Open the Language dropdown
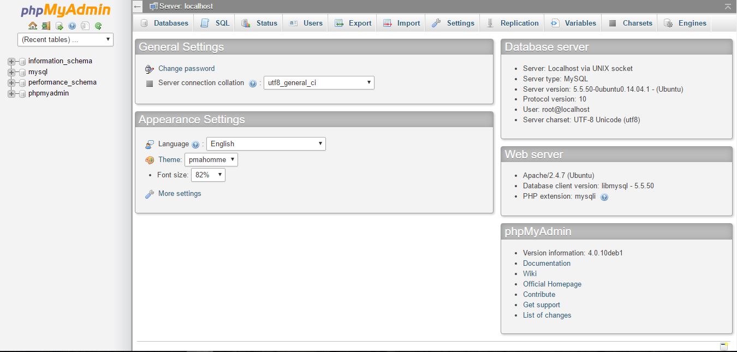The image size is (737, 352). coord(266,144)
